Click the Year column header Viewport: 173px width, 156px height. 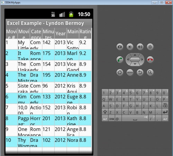[x=61, y=33]
